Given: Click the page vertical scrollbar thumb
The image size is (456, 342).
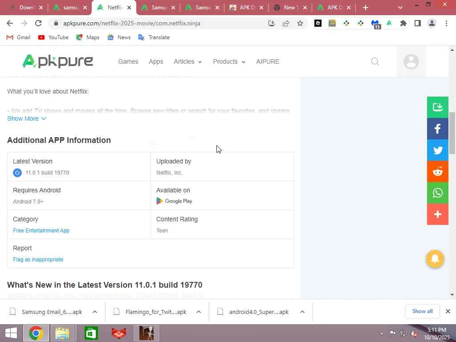Looking at the screenshot, I should point(452,133).
